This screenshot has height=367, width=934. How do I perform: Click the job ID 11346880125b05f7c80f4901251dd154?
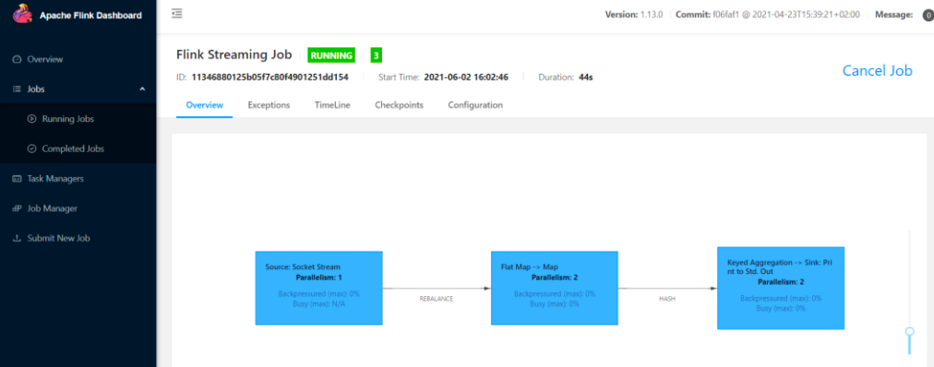pos(269,77)
